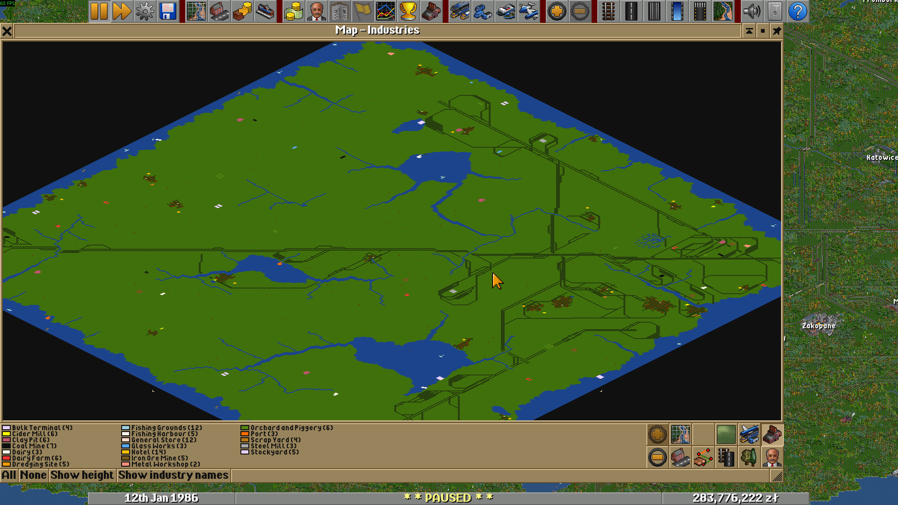Click the save game floppy icon

point(167,11)
